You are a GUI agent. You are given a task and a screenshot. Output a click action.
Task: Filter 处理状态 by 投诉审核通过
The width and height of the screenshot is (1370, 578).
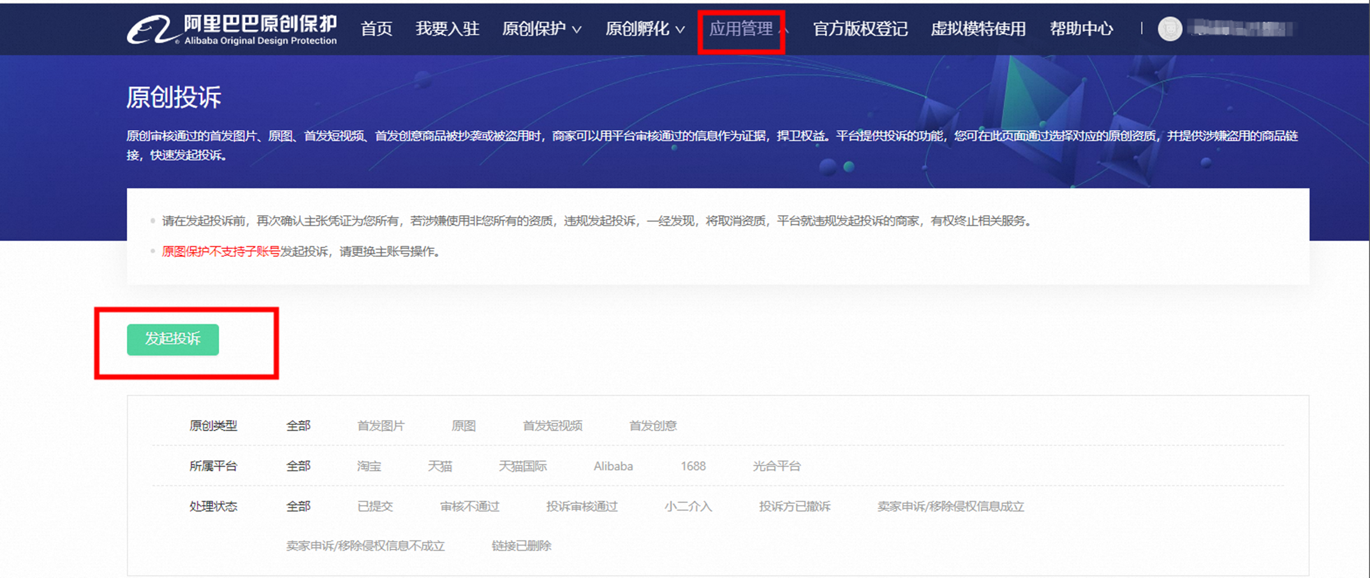pos(582,507)
